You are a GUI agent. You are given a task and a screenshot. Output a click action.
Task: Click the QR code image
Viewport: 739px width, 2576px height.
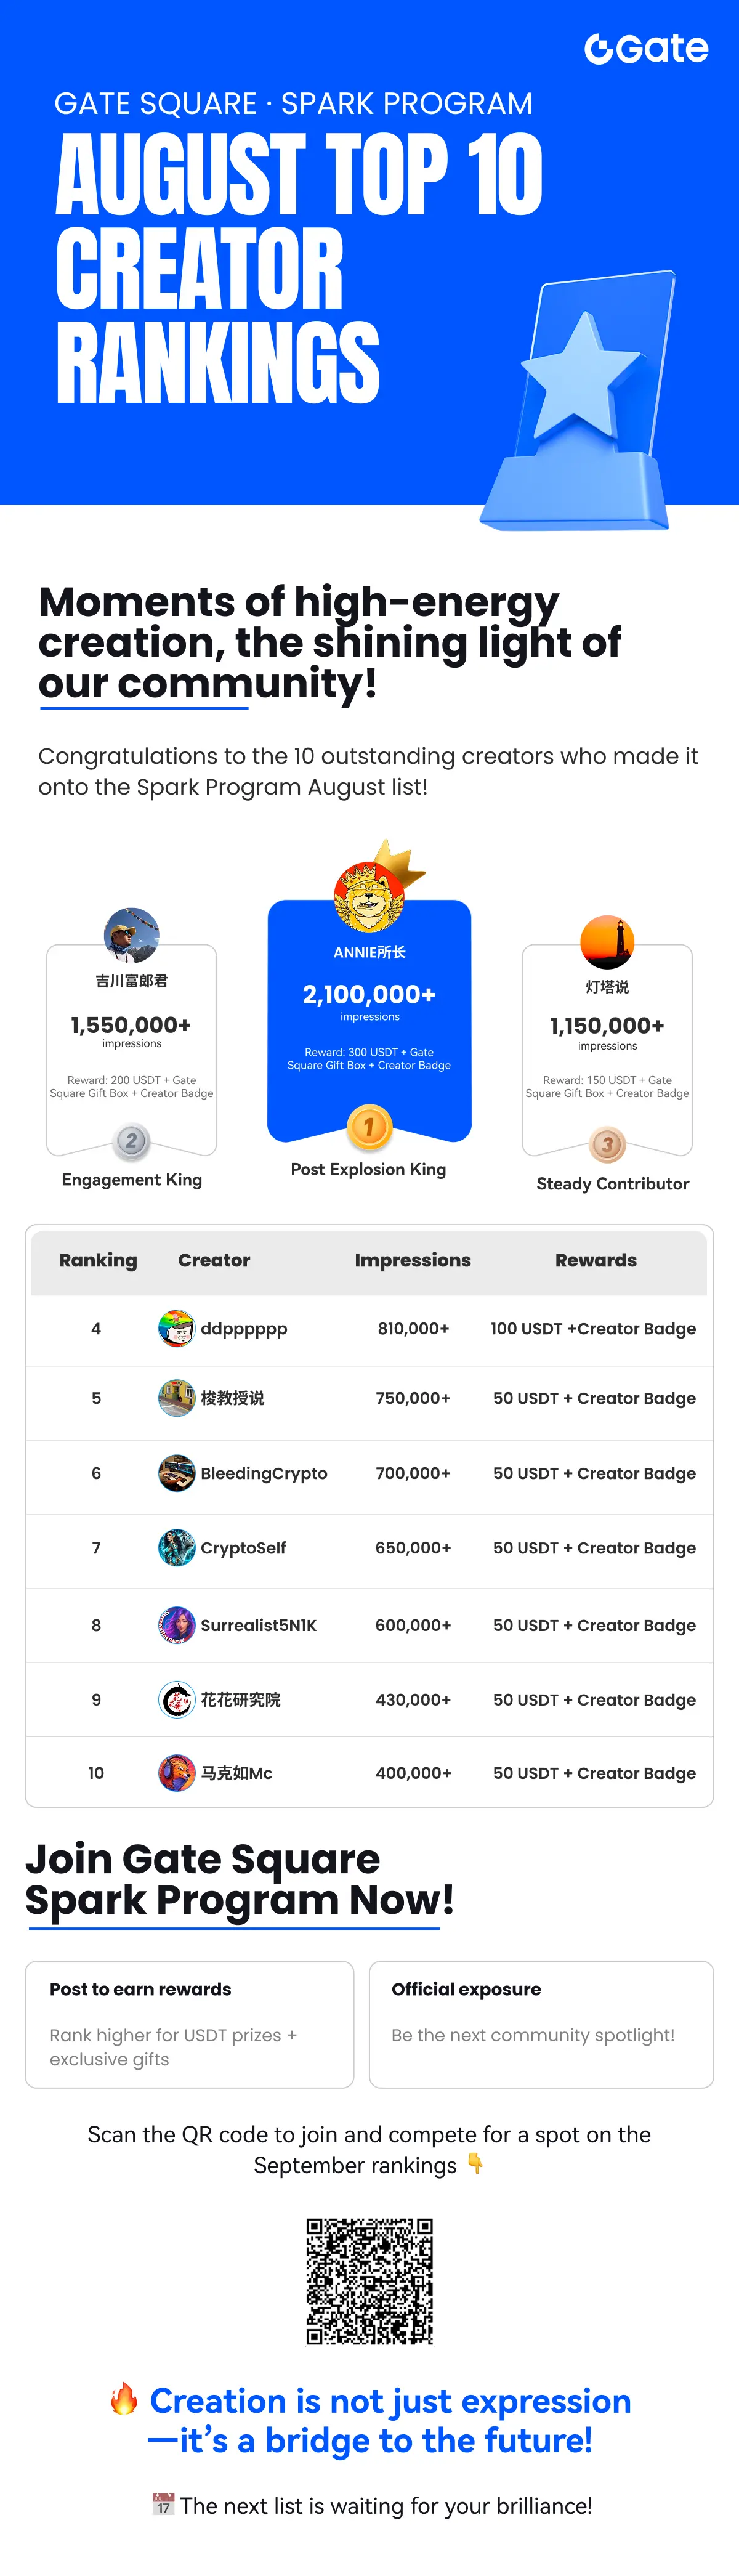(x=369, y=2281)
